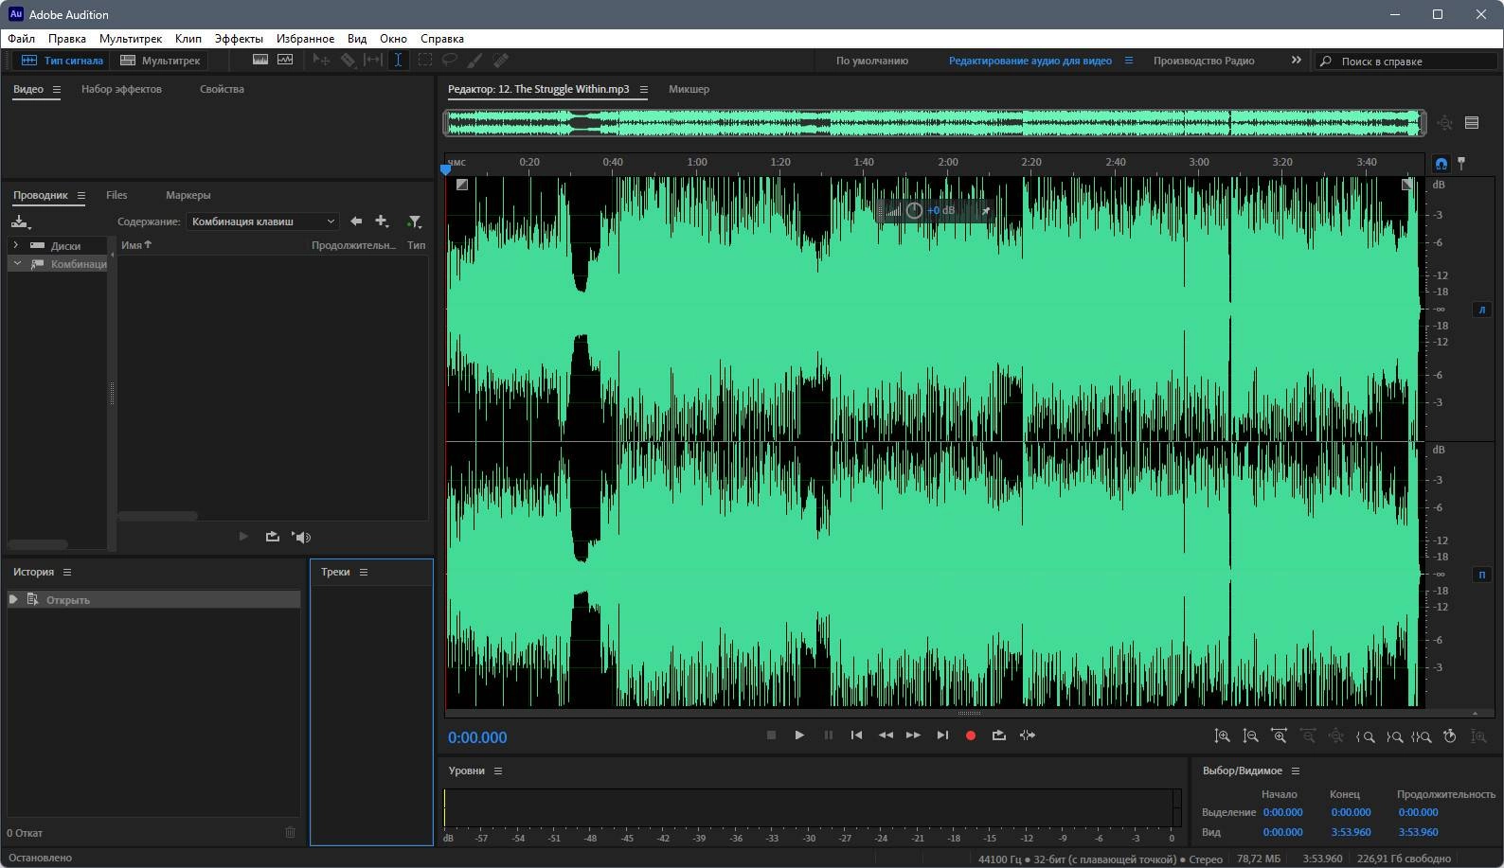
Task: Click the filter icon in Проводник
Action: (x=414, y=221)
